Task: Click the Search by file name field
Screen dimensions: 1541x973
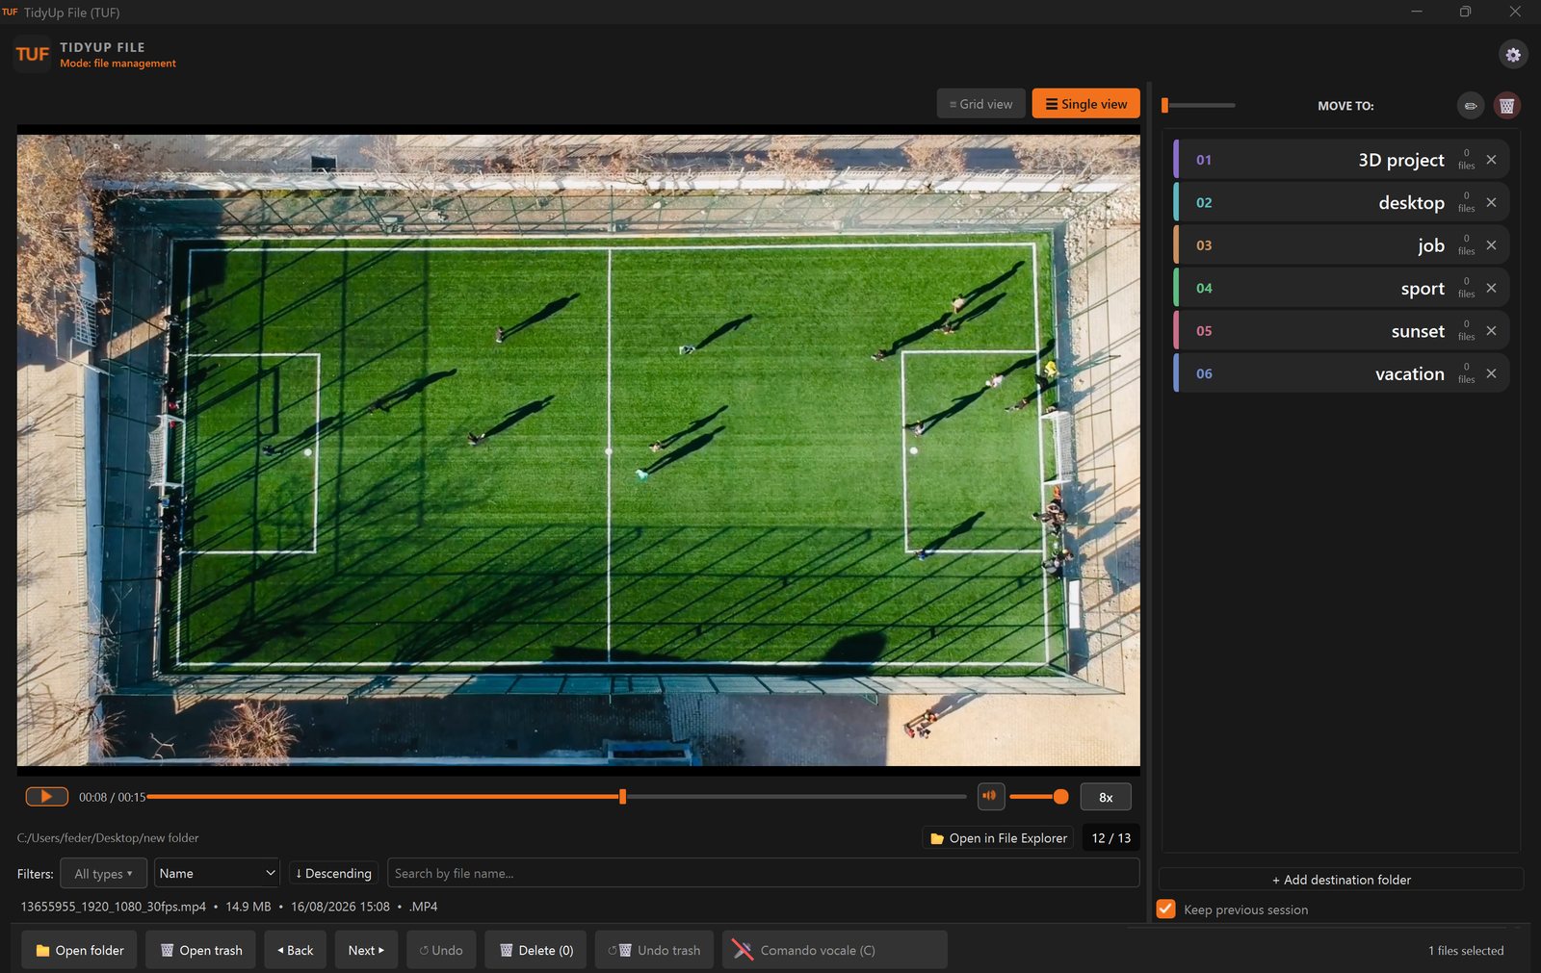Action: pos(763,873)
